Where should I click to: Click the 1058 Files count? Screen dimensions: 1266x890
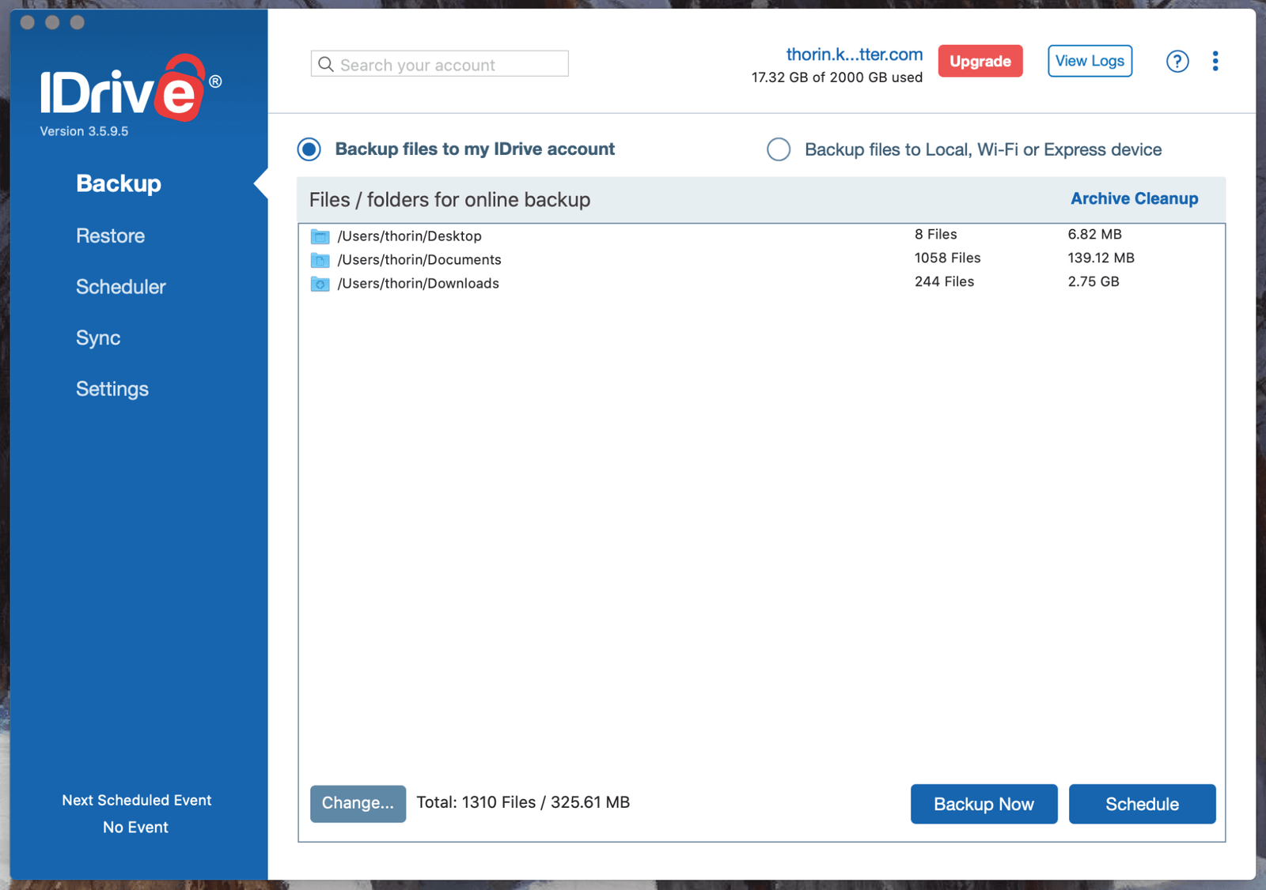pyautogui.click(x=947, y=258)
